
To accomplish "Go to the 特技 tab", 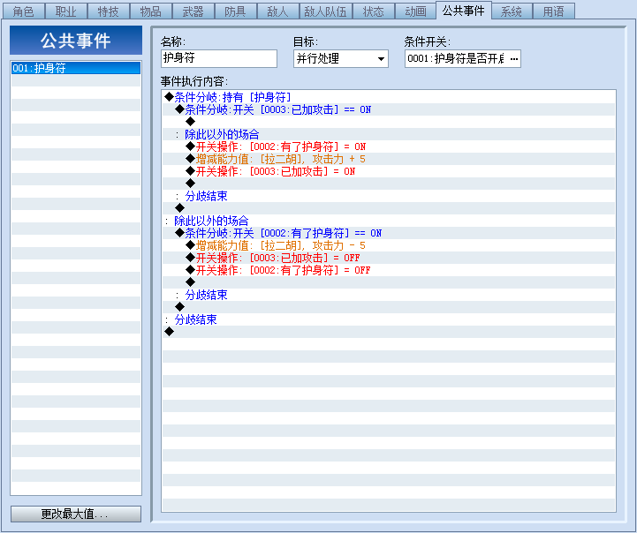I will (x=108, y=11).
